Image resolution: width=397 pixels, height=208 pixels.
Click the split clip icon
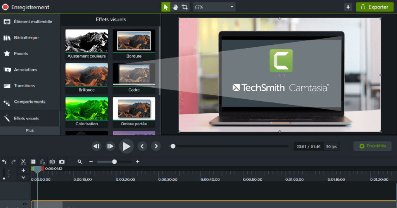[52, 162]
